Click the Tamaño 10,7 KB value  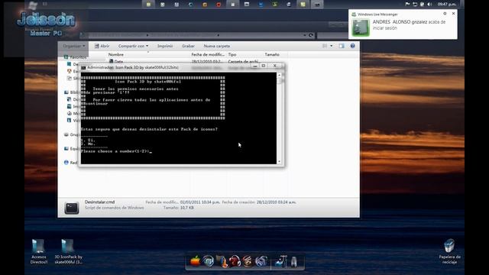(186, 208)
